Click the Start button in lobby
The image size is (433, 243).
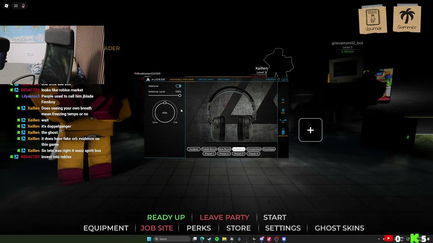(x=275, y=217)
